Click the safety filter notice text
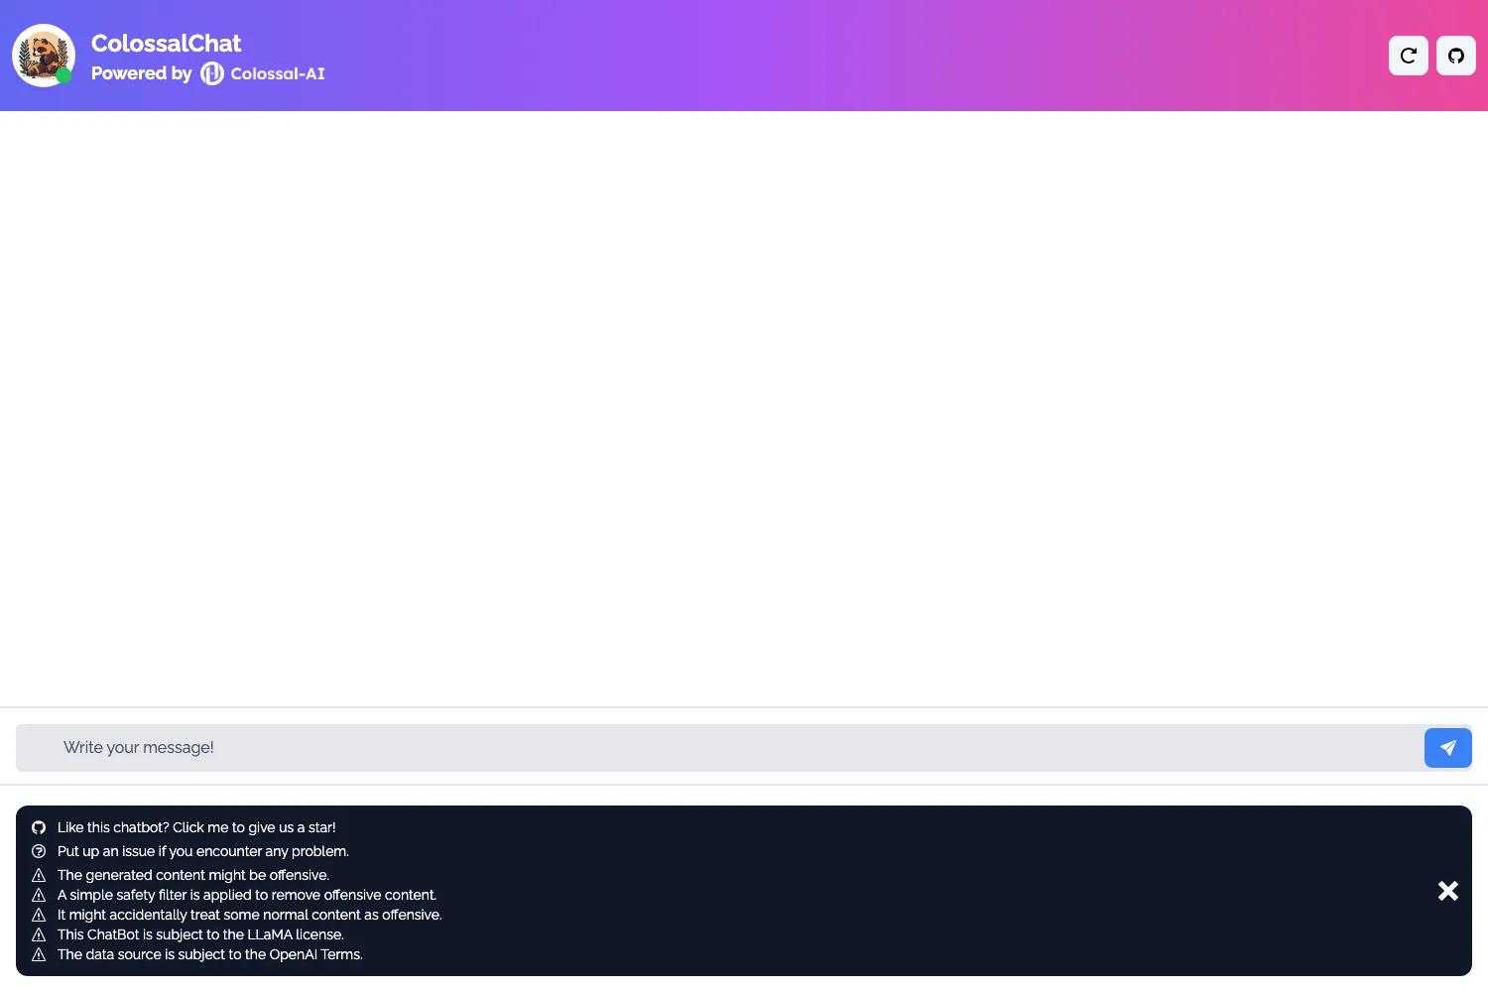The height and width of the screenshot is (992, 1488). click(x=247, y=895)
